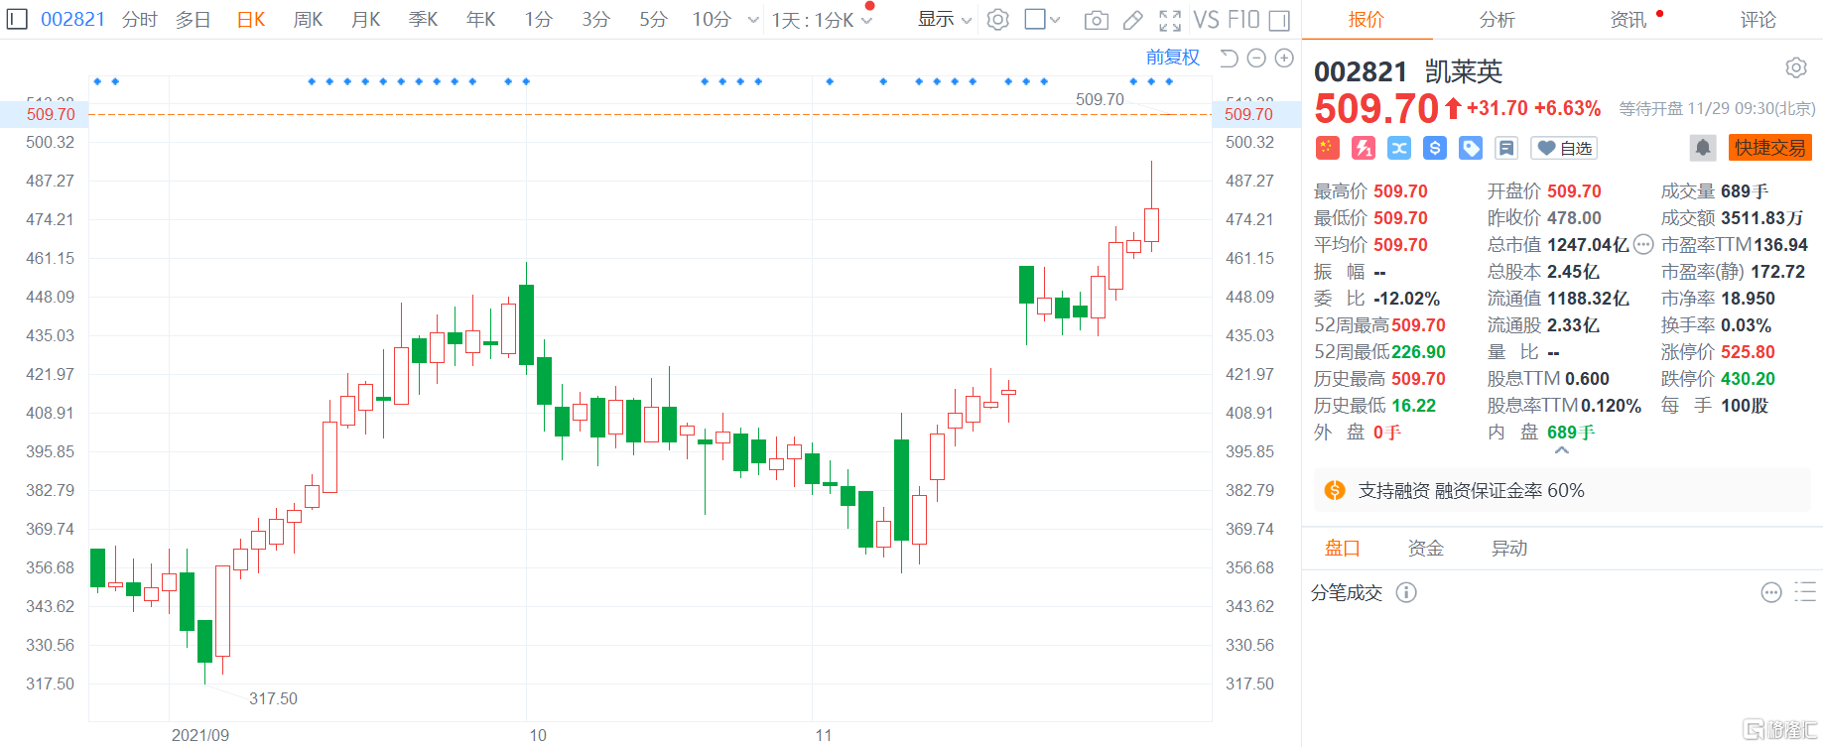This screenshot has width=1824, height=747.
Task: Click the 52周最低 226.90 value
Action: 1418,352
